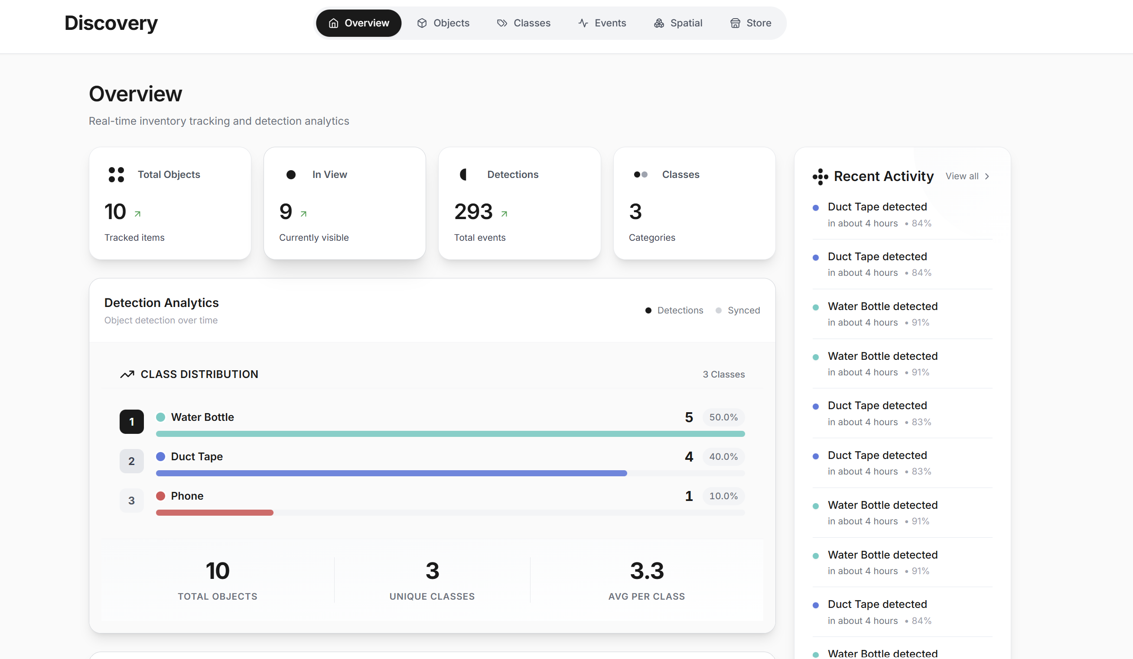Image resolution: width=1133 pixels, height=659 pixels.
Task: Click the trending-up Class Distribution icon
Action: click(127, 374)
